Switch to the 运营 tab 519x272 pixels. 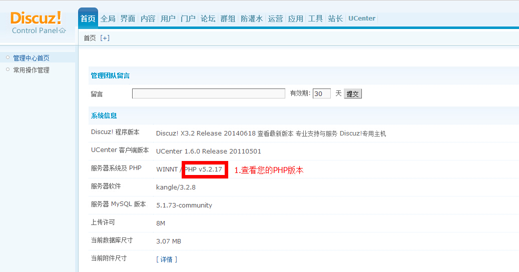coord(275,18)
